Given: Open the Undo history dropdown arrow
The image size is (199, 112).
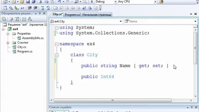Looking at the screenshot, I should pos(63,2).
